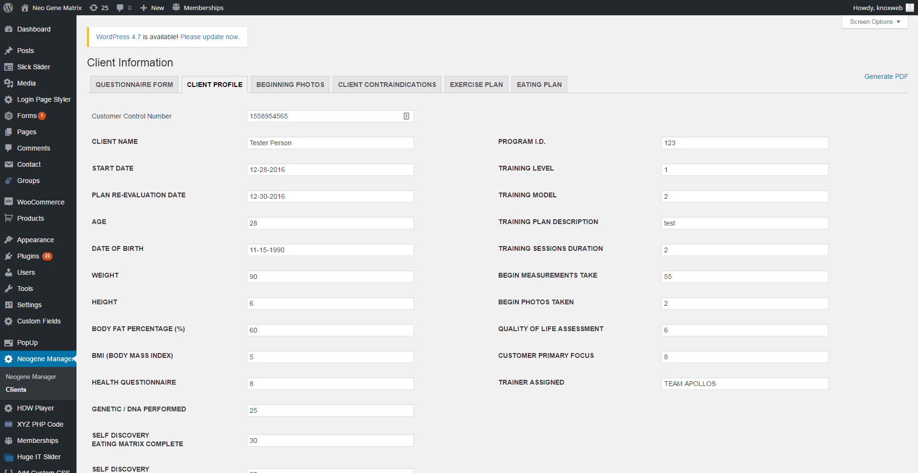Expand the Screen Options dropdown
Screen dimensions: 918x473
(874, 22)
